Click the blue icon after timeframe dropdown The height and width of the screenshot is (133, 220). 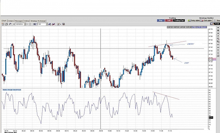pyautogui.click(x=50, y=24)
